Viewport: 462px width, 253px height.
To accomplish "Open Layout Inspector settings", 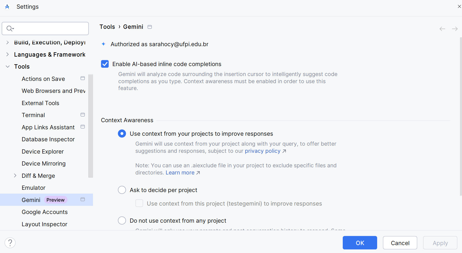I will pyautogui.click(x=44, y=224).
